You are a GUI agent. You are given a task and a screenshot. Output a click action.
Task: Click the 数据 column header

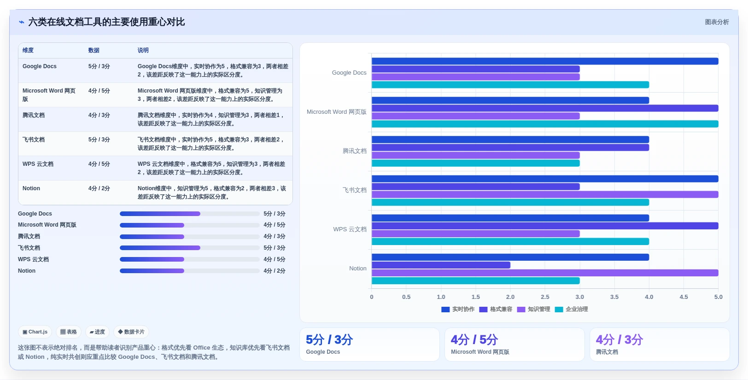[x=94, y=50]
